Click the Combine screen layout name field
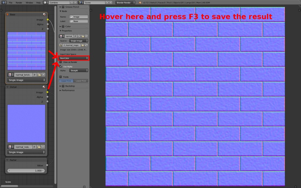The height and width of the screenshot is (188, 301). pyautogui.click(x=60, y=2)
